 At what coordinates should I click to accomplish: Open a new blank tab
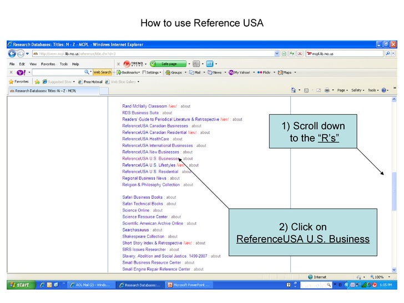tap(104, 91)
